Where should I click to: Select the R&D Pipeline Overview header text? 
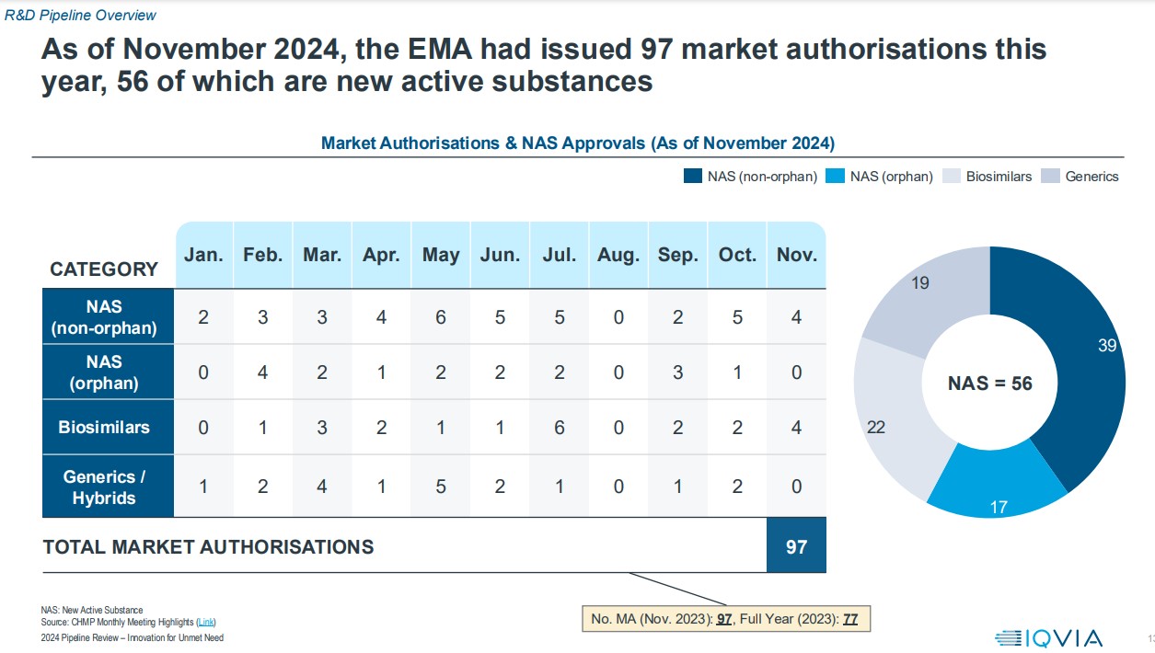[x=81, y=15]
